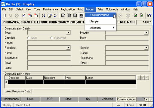Click last greyed arrow icon beside Communication History
Viewport: 154px width, 108px height.
(147, 78)
